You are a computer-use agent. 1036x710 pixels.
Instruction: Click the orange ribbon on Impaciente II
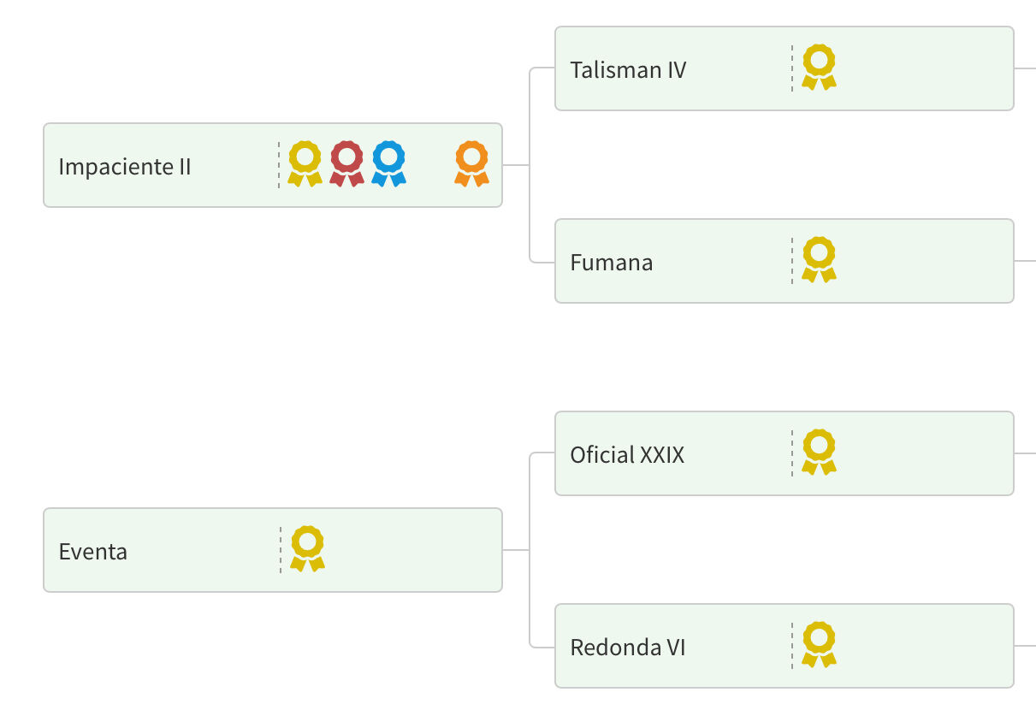[471, 163]
